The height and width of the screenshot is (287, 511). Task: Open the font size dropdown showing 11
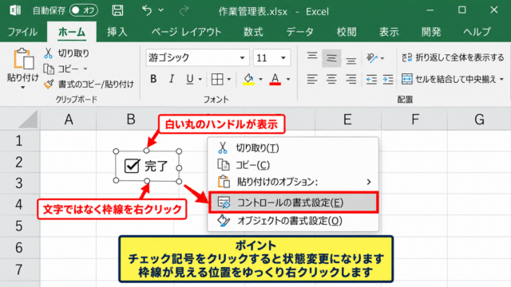point(283,58)
